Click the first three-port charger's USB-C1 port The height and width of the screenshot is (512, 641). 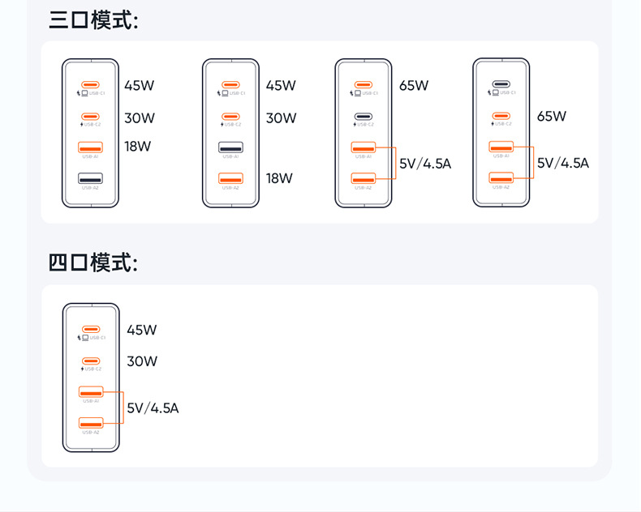tap(90, 85)
